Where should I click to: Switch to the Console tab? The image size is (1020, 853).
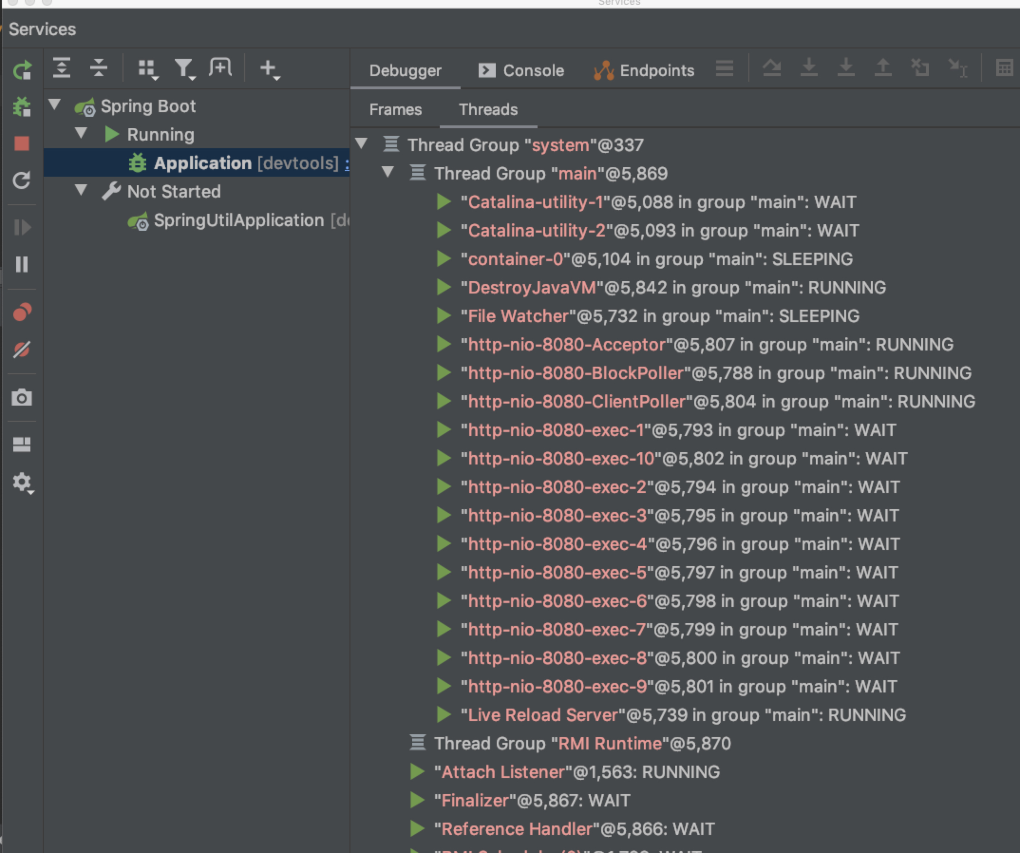[532, 70]
